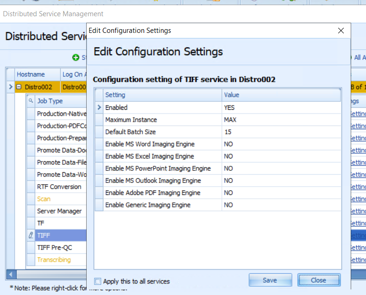Click the green plus add icon

point(76,57)
